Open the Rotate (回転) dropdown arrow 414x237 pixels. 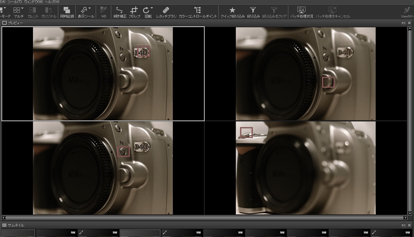pyautogui.click(x=152, y=8)
